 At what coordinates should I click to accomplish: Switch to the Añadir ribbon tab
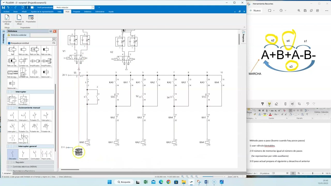click(24, 12)
